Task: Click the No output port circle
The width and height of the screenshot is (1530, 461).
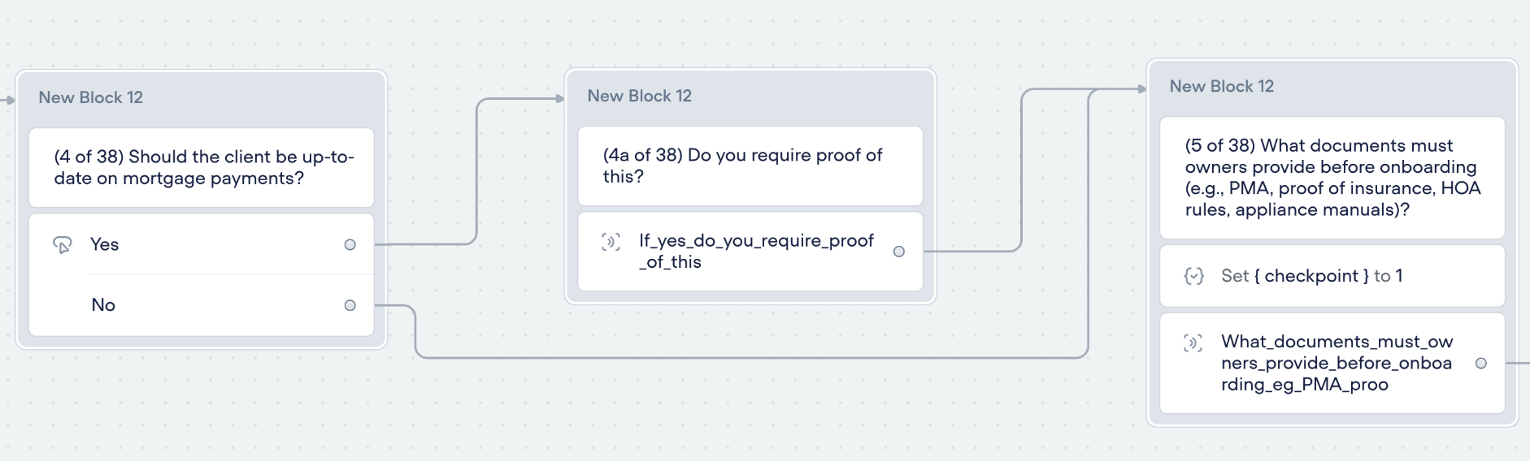Action: coord(350,305)
